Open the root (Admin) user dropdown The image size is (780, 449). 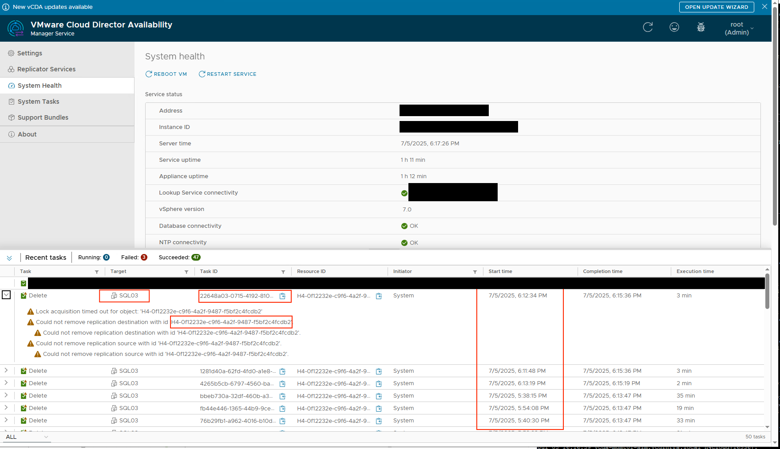pos(739,28)
